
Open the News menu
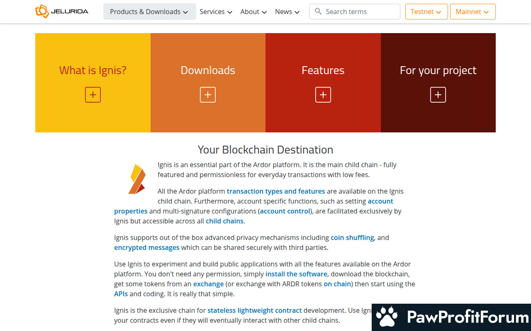(287, 12)
